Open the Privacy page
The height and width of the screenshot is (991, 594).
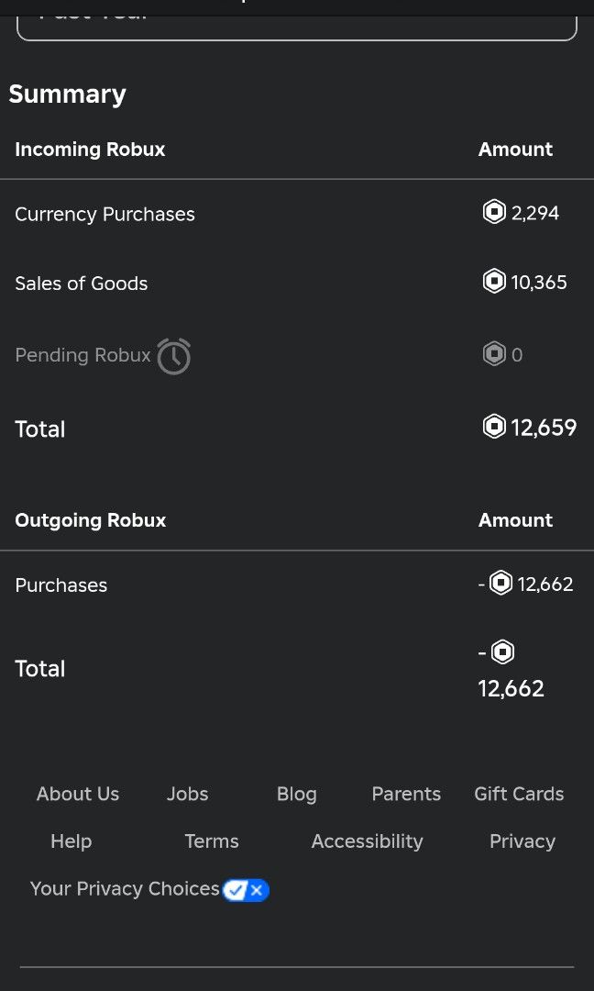(x=522, y=841)
